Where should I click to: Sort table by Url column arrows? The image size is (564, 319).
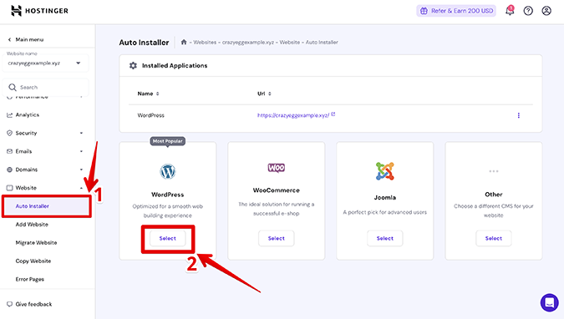(270, 94)
